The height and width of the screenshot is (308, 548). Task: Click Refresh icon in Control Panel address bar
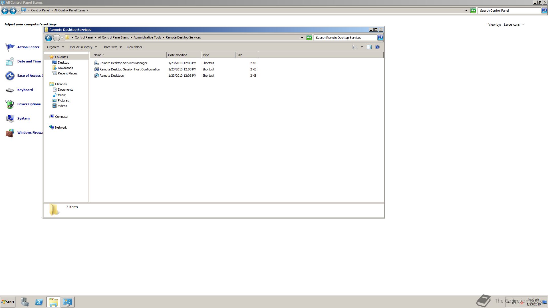[x=473, y=11]
